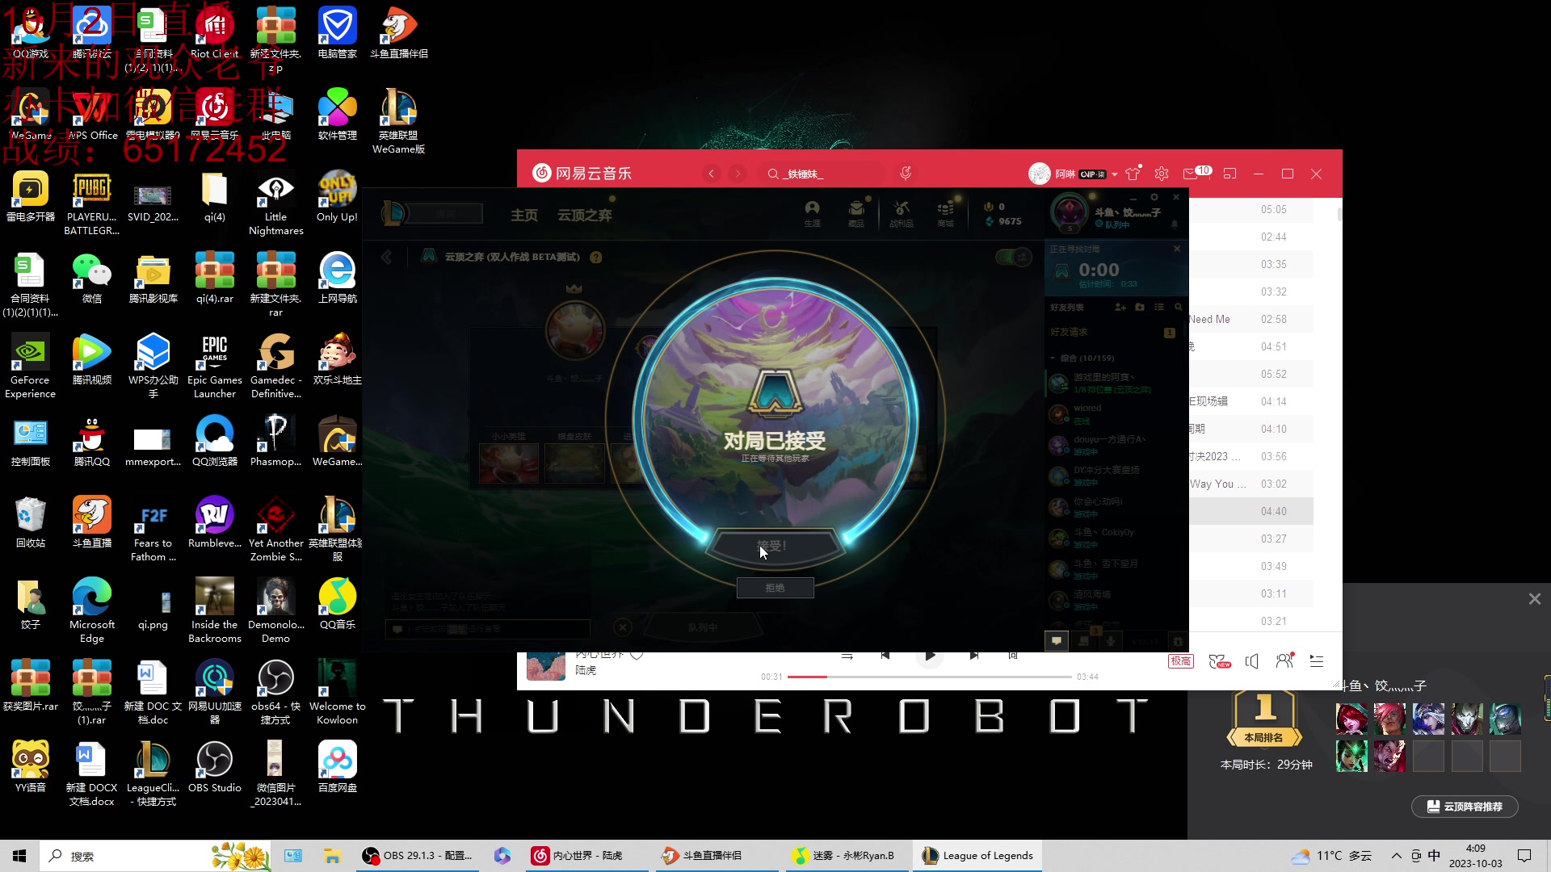Search friends with the magnifier icon
Viewport: 1551px width, 872px height.
point(1179,307)
